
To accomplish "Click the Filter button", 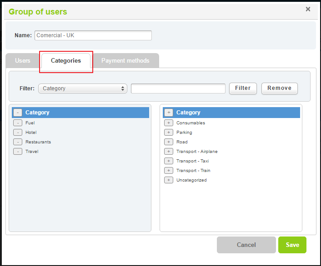I will 243,88.
